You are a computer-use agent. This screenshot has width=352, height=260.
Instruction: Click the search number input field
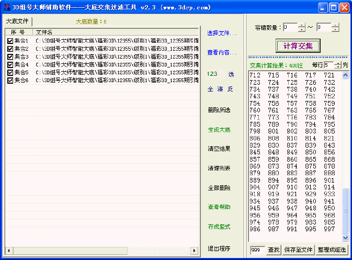[257, 250]
